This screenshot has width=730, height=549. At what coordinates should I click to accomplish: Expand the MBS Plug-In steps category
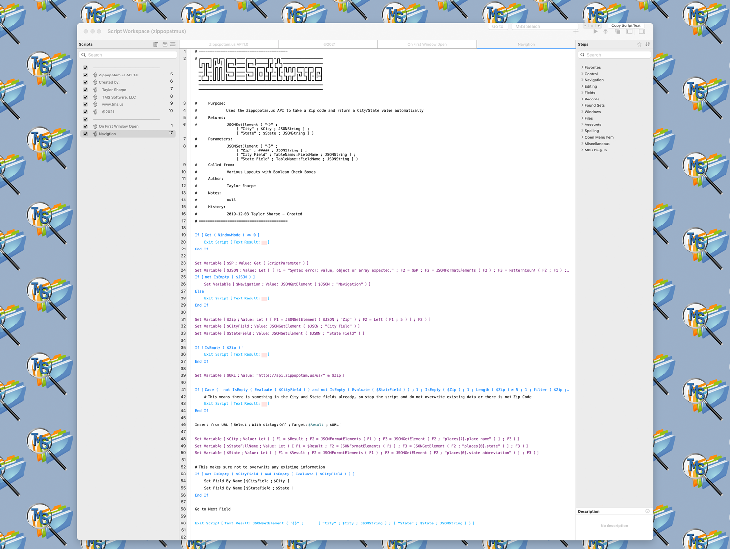[x=582, y=150]
